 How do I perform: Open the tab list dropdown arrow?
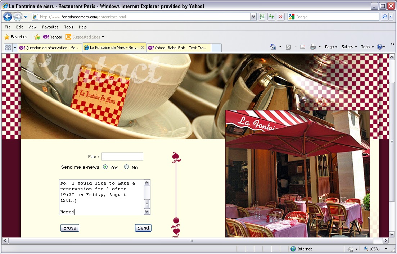click(x=15, y=47)
